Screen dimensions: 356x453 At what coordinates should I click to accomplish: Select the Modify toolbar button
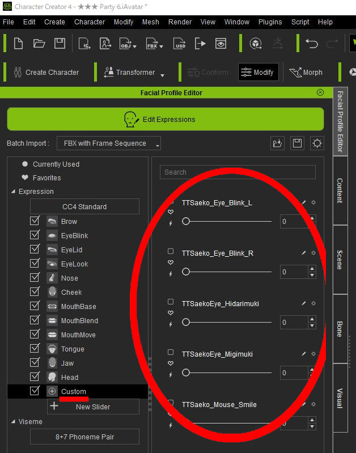(258, 72)
